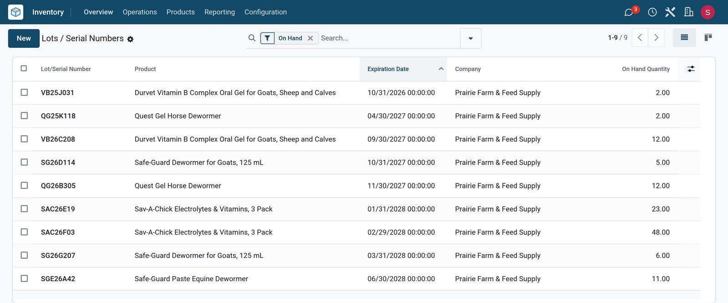
Task: Open the activities clock icon
Action: click(x=652, y=12)
